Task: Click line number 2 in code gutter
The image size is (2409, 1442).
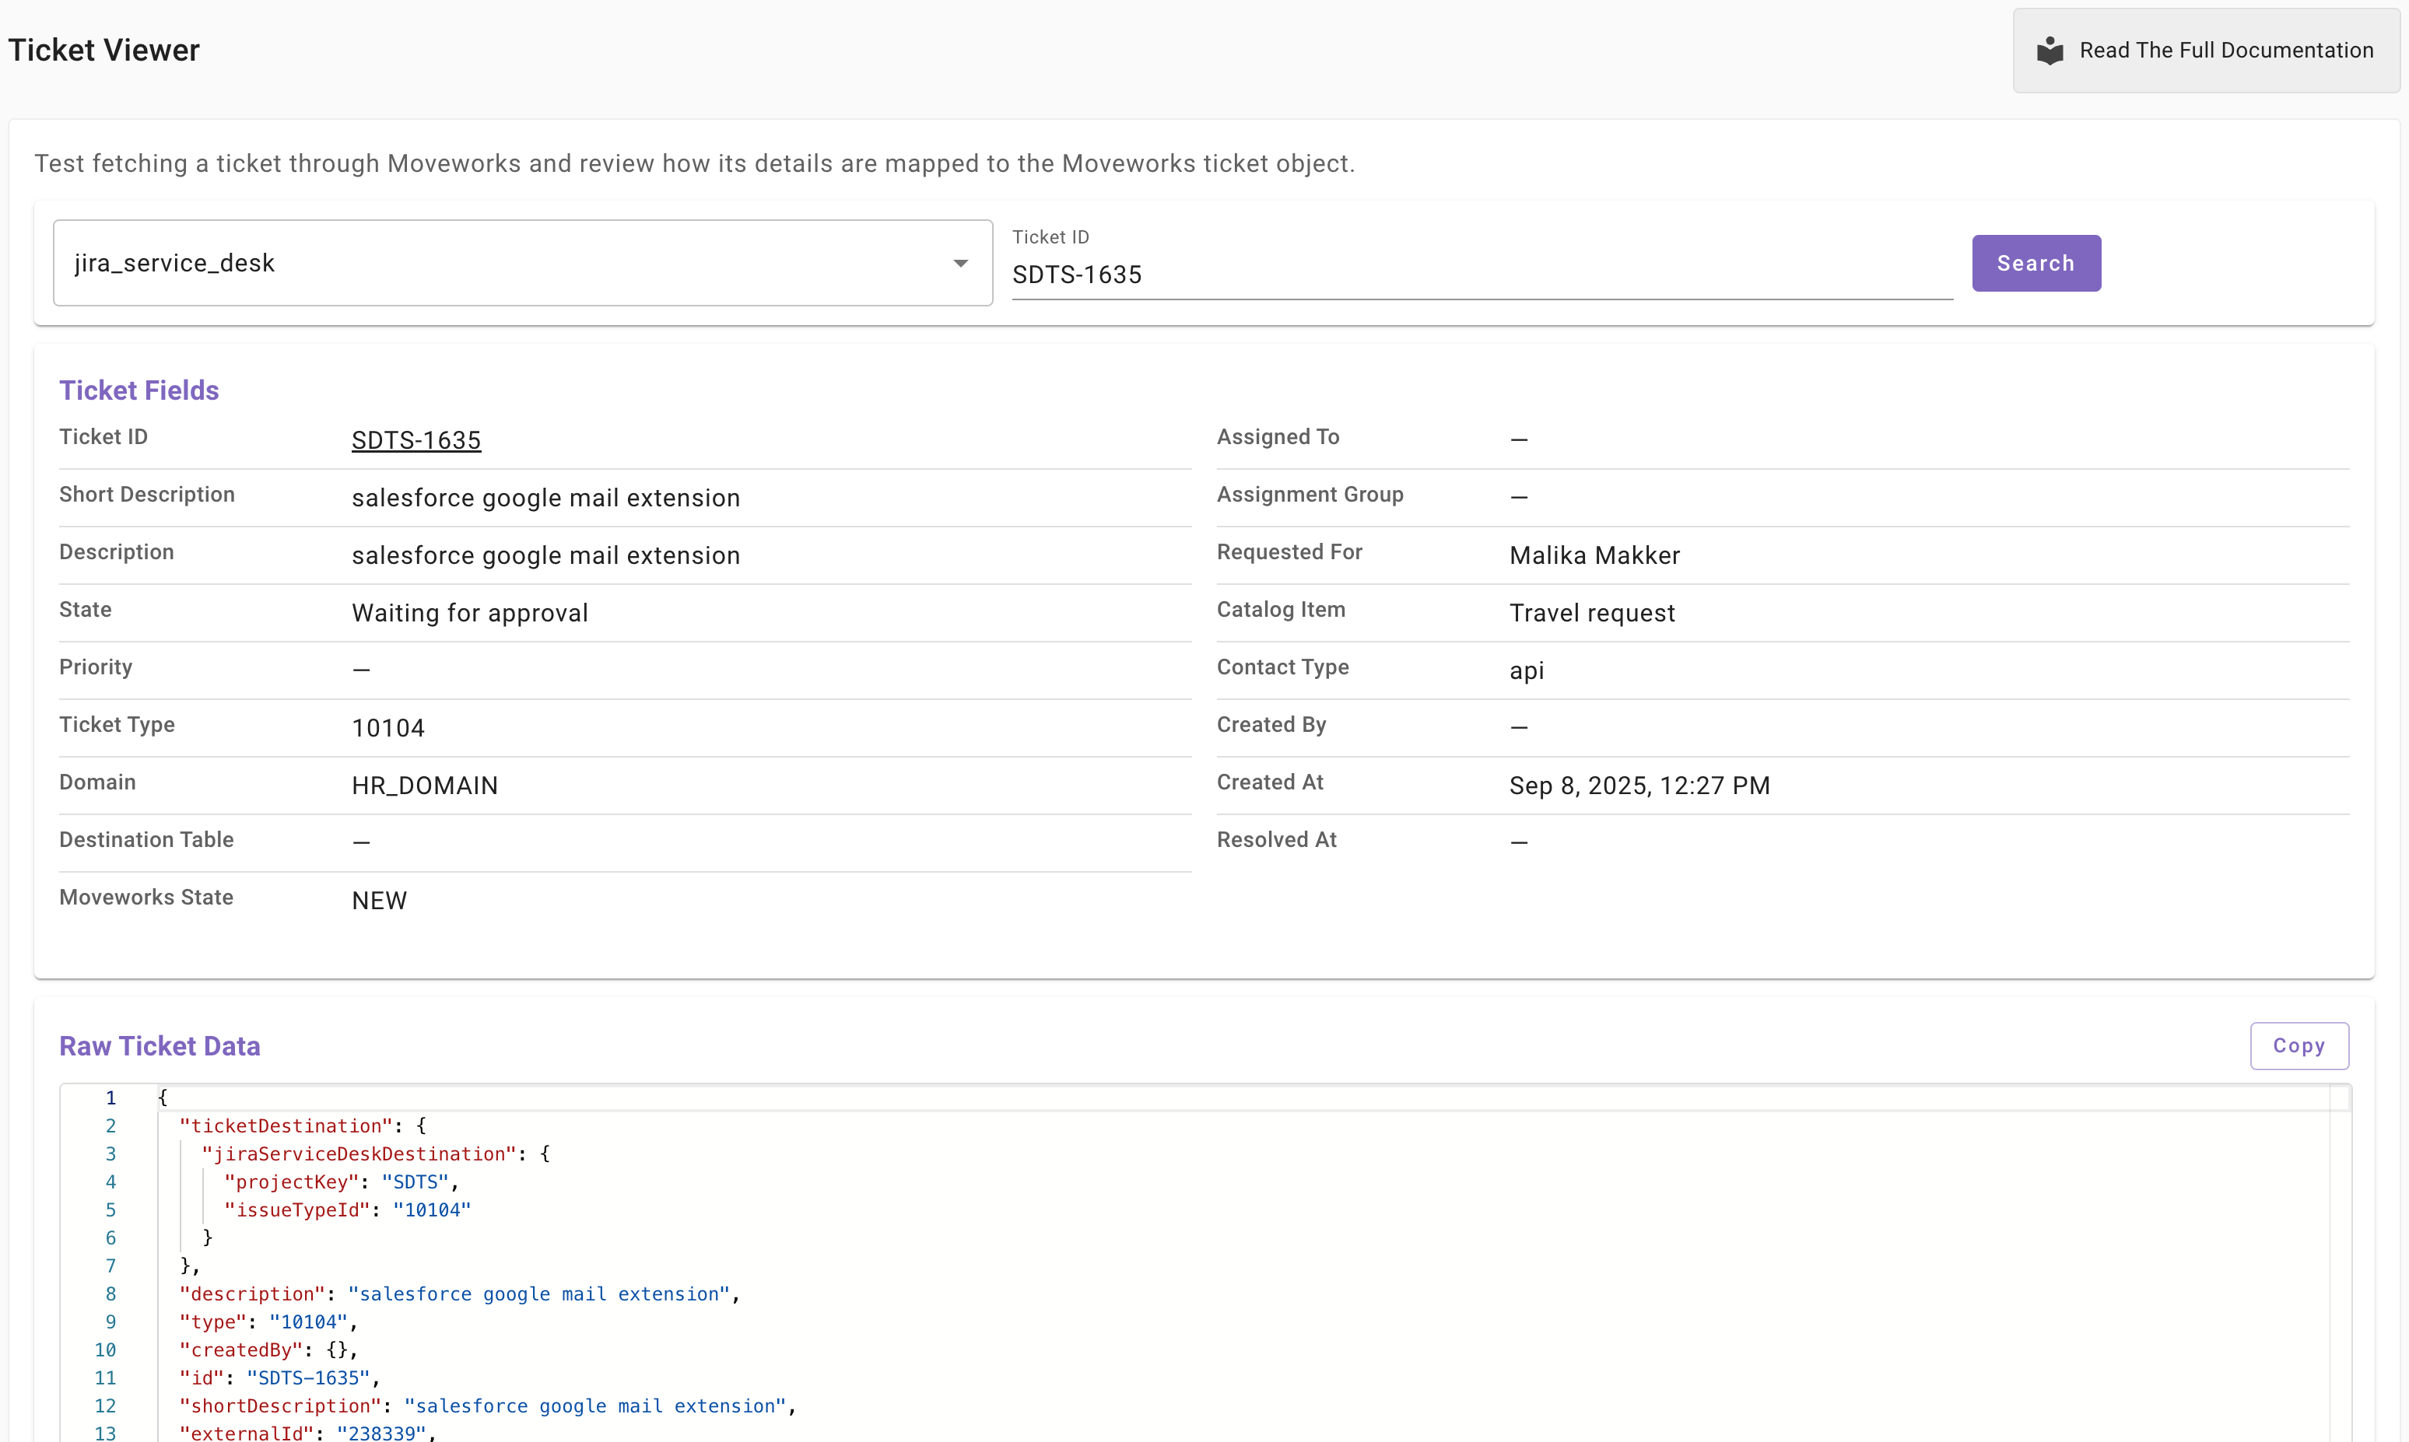Action: point(110,1126)
